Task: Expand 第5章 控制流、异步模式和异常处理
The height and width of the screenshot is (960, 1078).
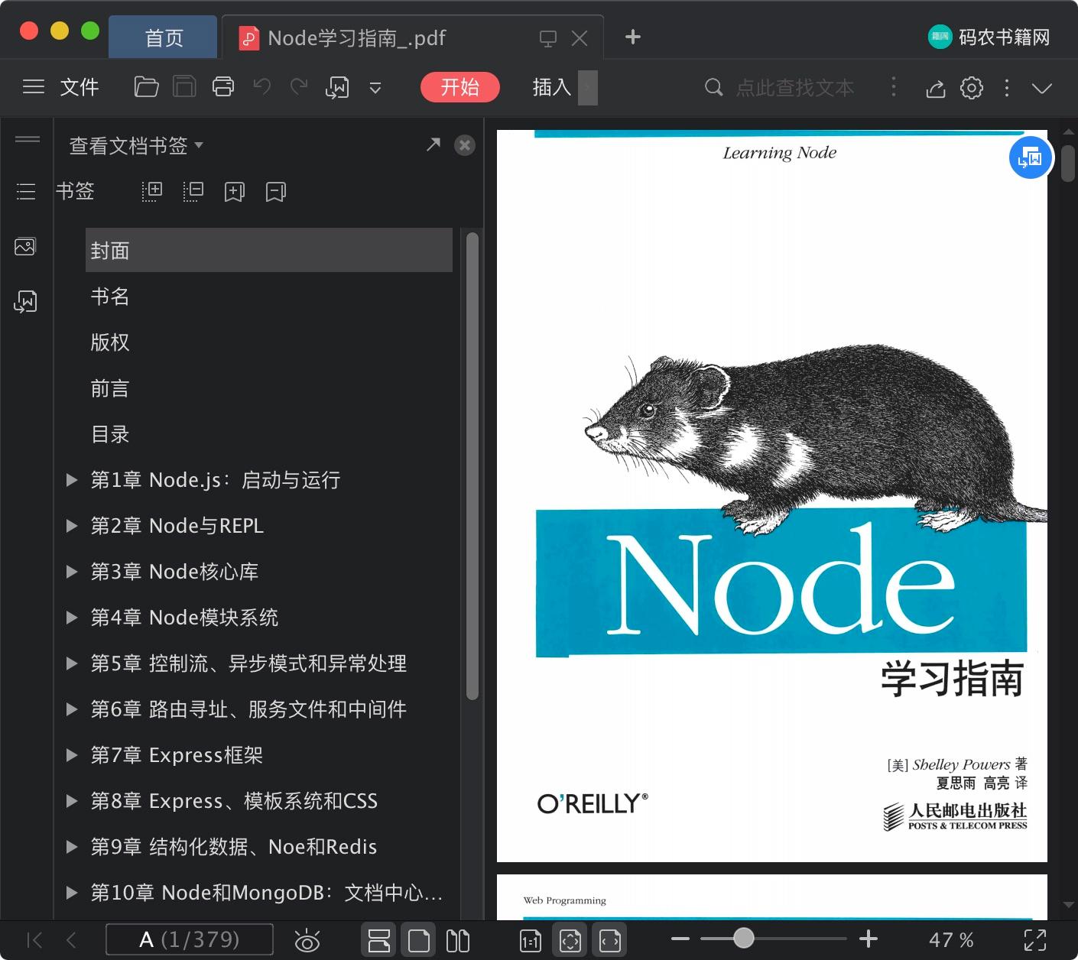Action: (72, 663)
